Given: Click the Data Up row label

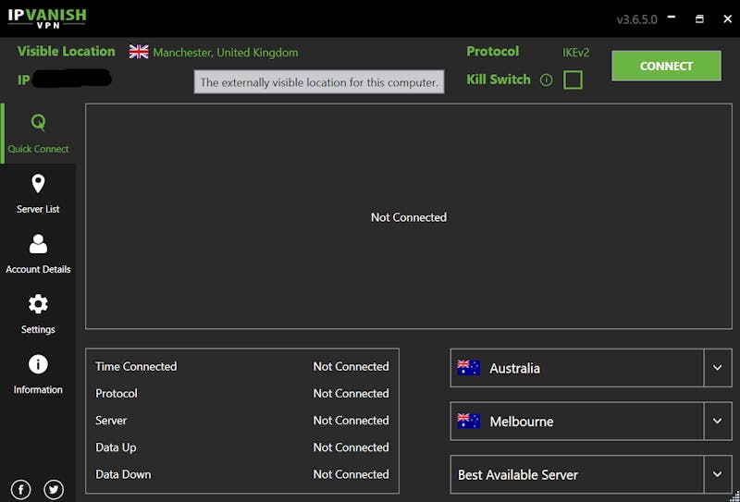Looking at the screenshot, I should [x=116, y=447].
